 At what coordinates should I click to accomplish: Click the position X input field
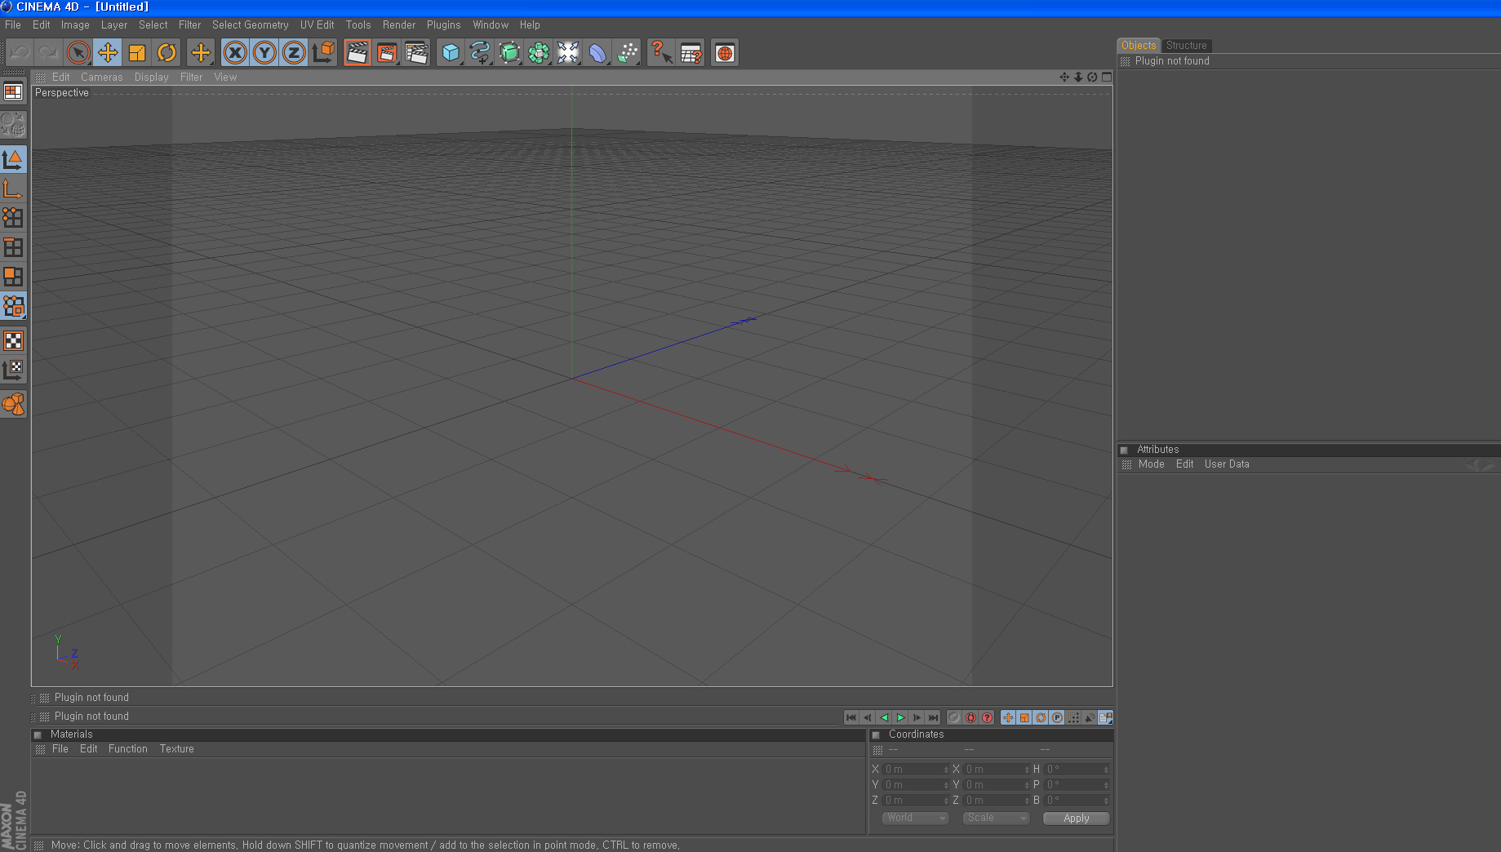point(916,770)
